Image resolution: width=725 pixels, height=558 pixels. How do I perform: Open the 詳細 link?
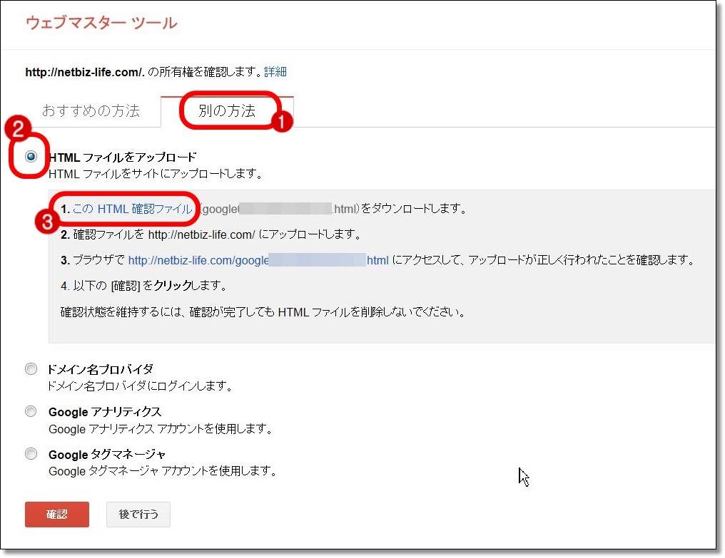coord(275,72)
